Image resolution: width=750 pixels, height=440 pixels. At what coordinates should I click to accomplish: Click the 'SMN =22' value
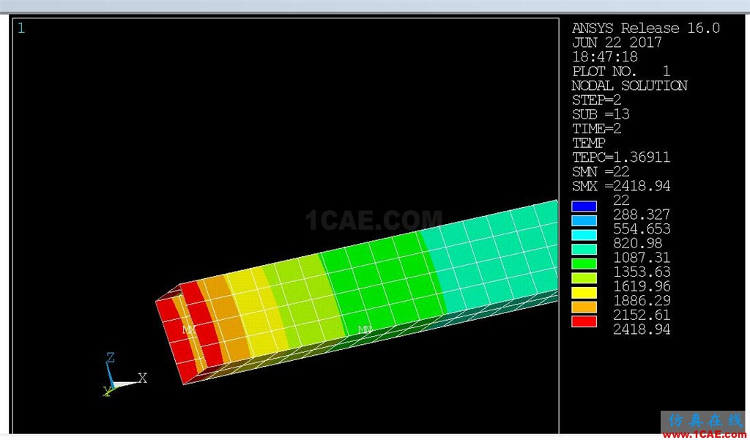(x=601, y=172)
